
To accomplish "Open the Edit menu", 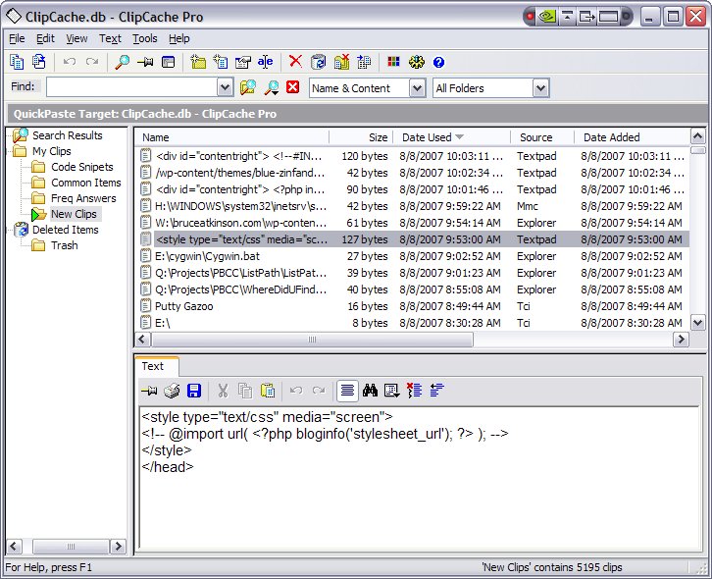I will point(45,38).
